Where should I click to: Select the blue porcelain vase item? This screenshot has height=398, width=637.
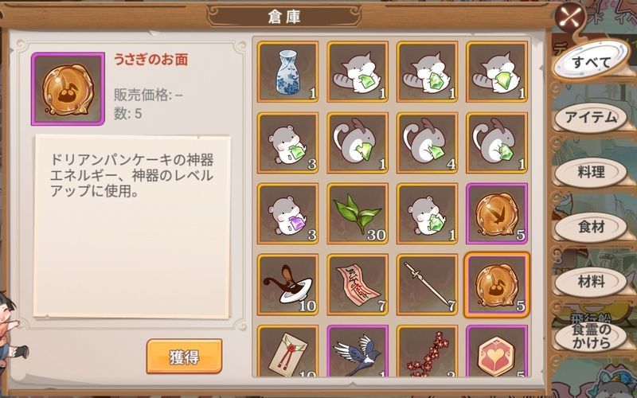[x=287, y=72]
